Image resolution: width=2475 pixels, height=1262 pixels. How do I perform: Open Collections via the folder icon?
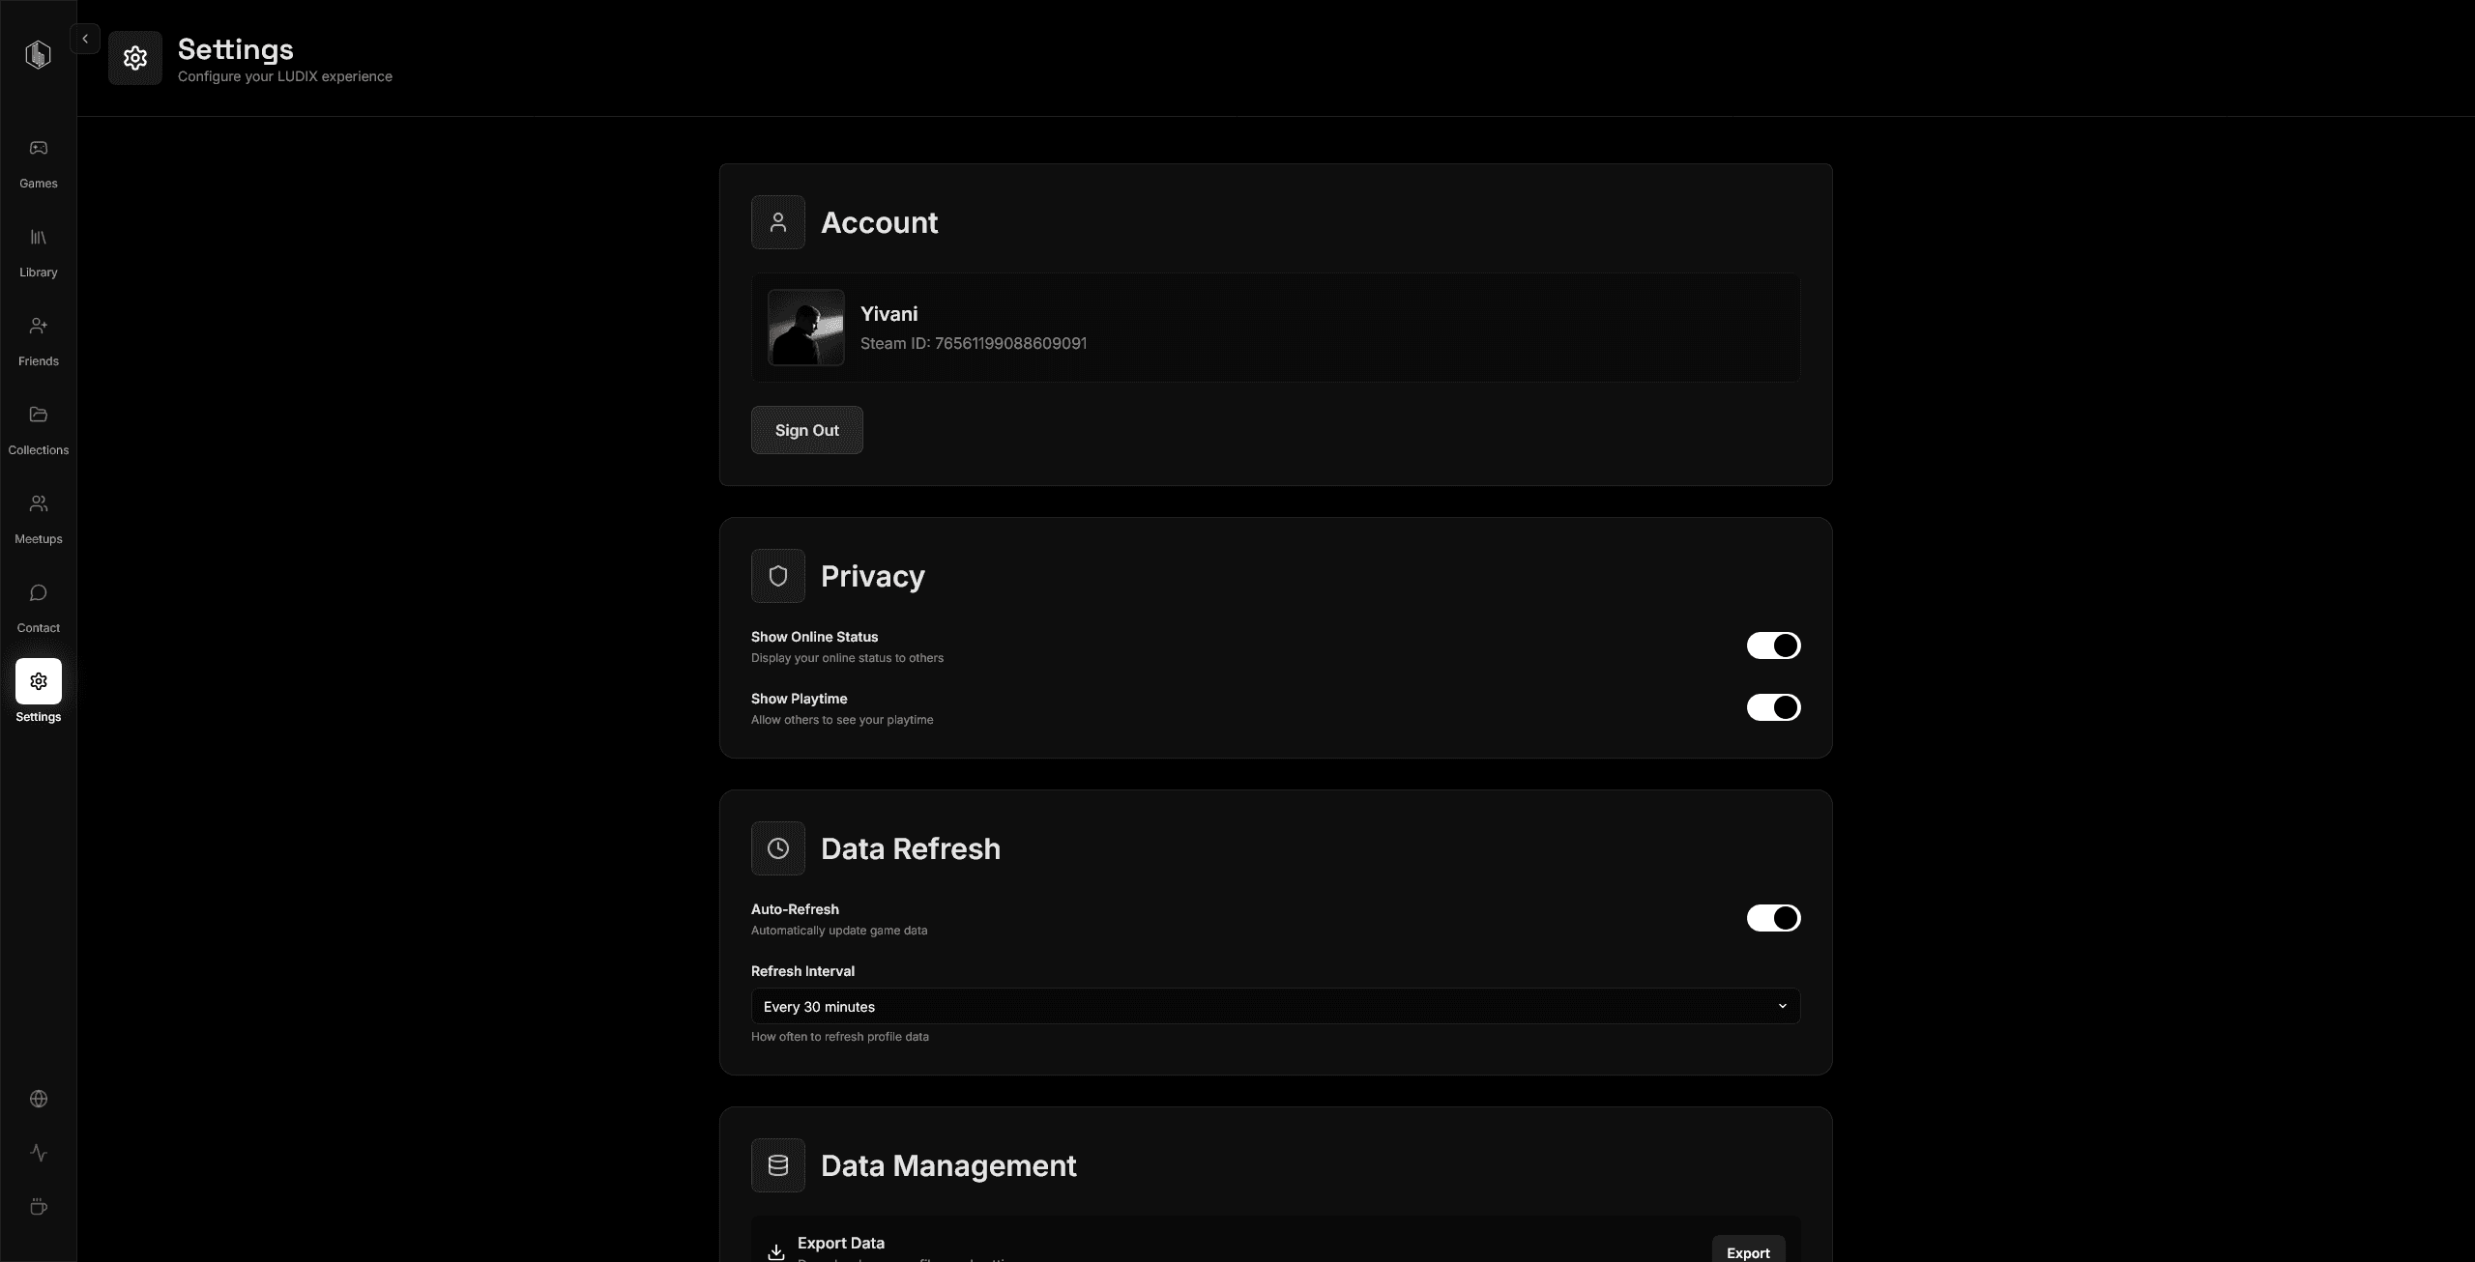[x=38, y=415]
